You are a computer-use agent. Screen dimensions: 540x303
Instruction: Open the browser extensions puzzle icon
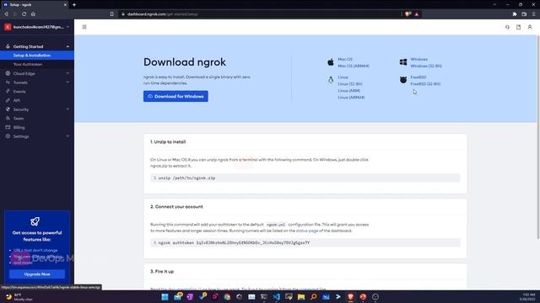tap(515, 14)
